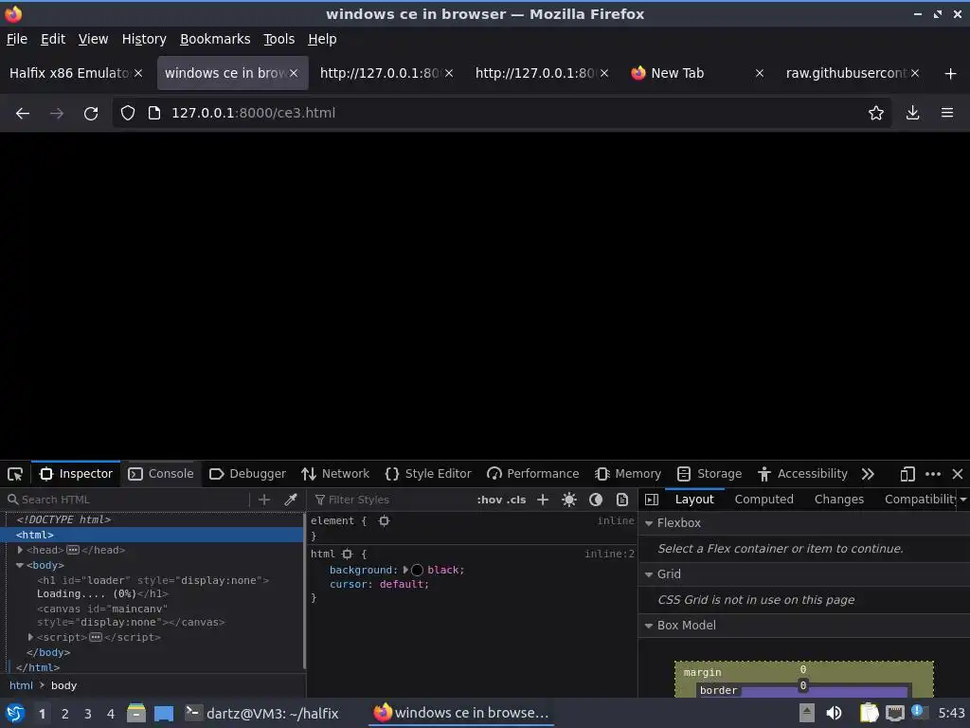The width and height of the screenshot is (970, 728).
Task: Expand the script element node
Action: tap(31, 637)
